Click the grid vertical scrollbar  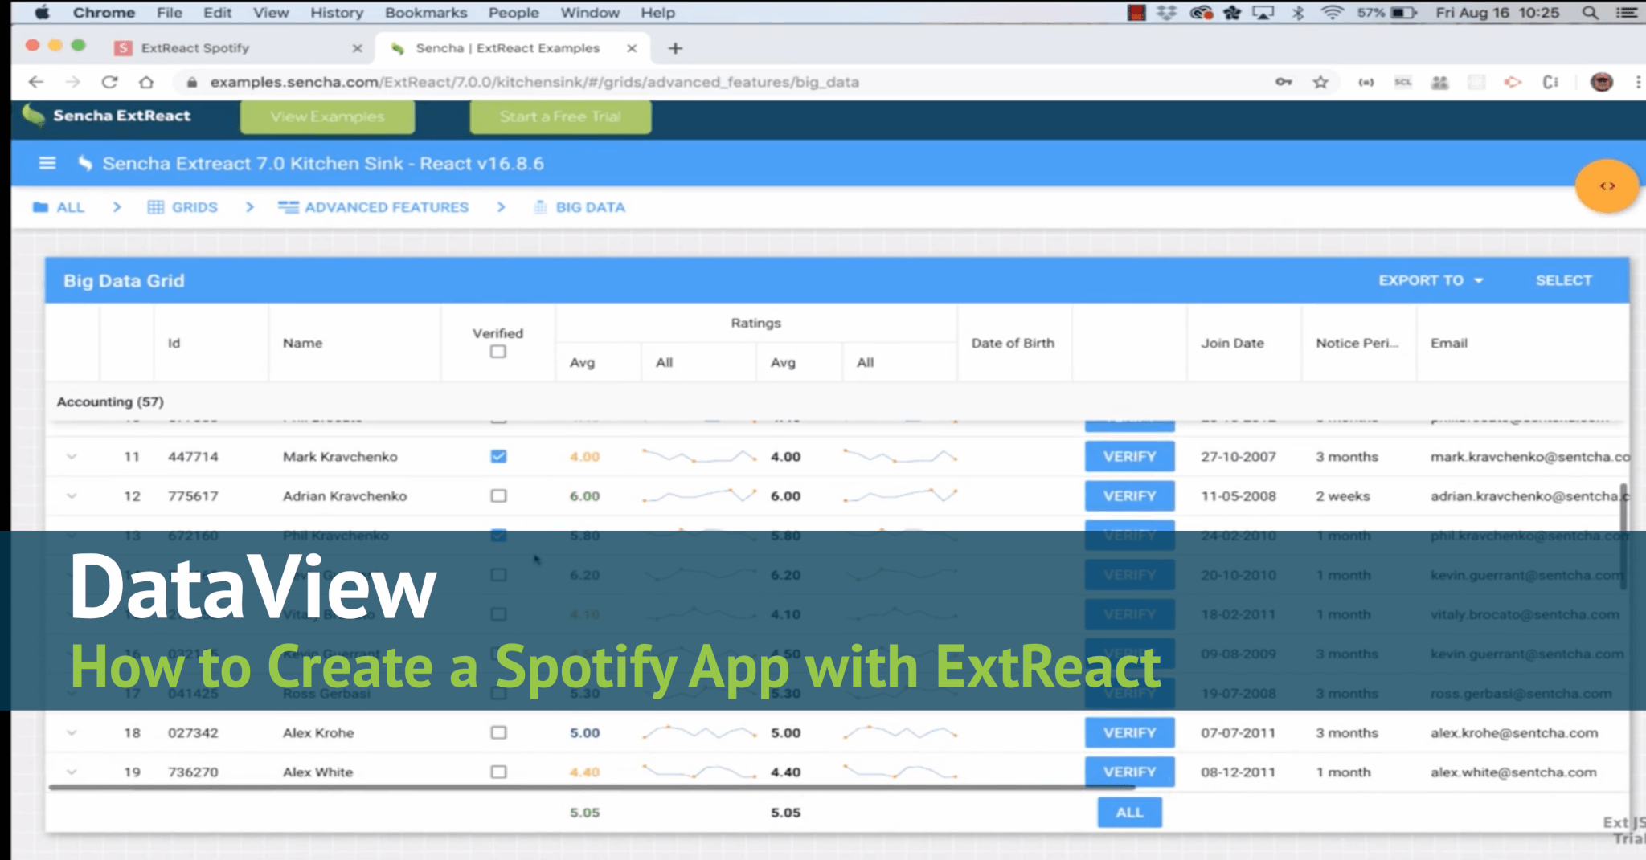tap(1624, 536)
